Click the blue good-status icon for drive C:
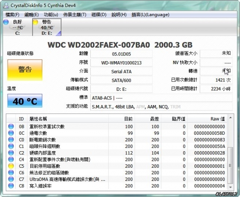Image resolution: width=240 pixels, height=197 pixels. pyautogui.click(x=6, y=22)
